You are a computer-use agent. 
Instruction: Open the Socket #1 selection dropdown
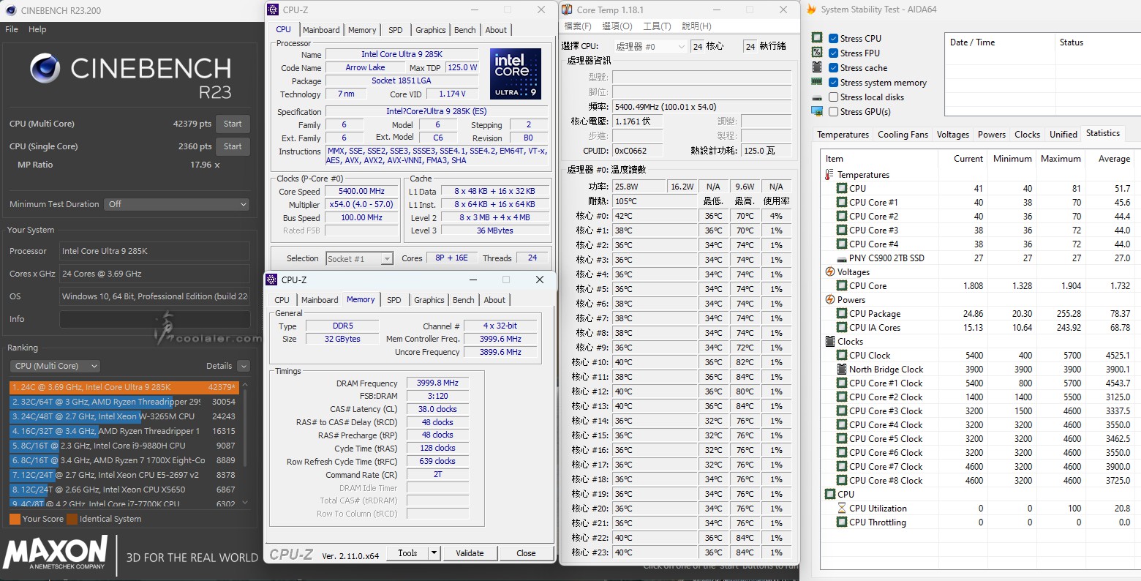[359, 258]
